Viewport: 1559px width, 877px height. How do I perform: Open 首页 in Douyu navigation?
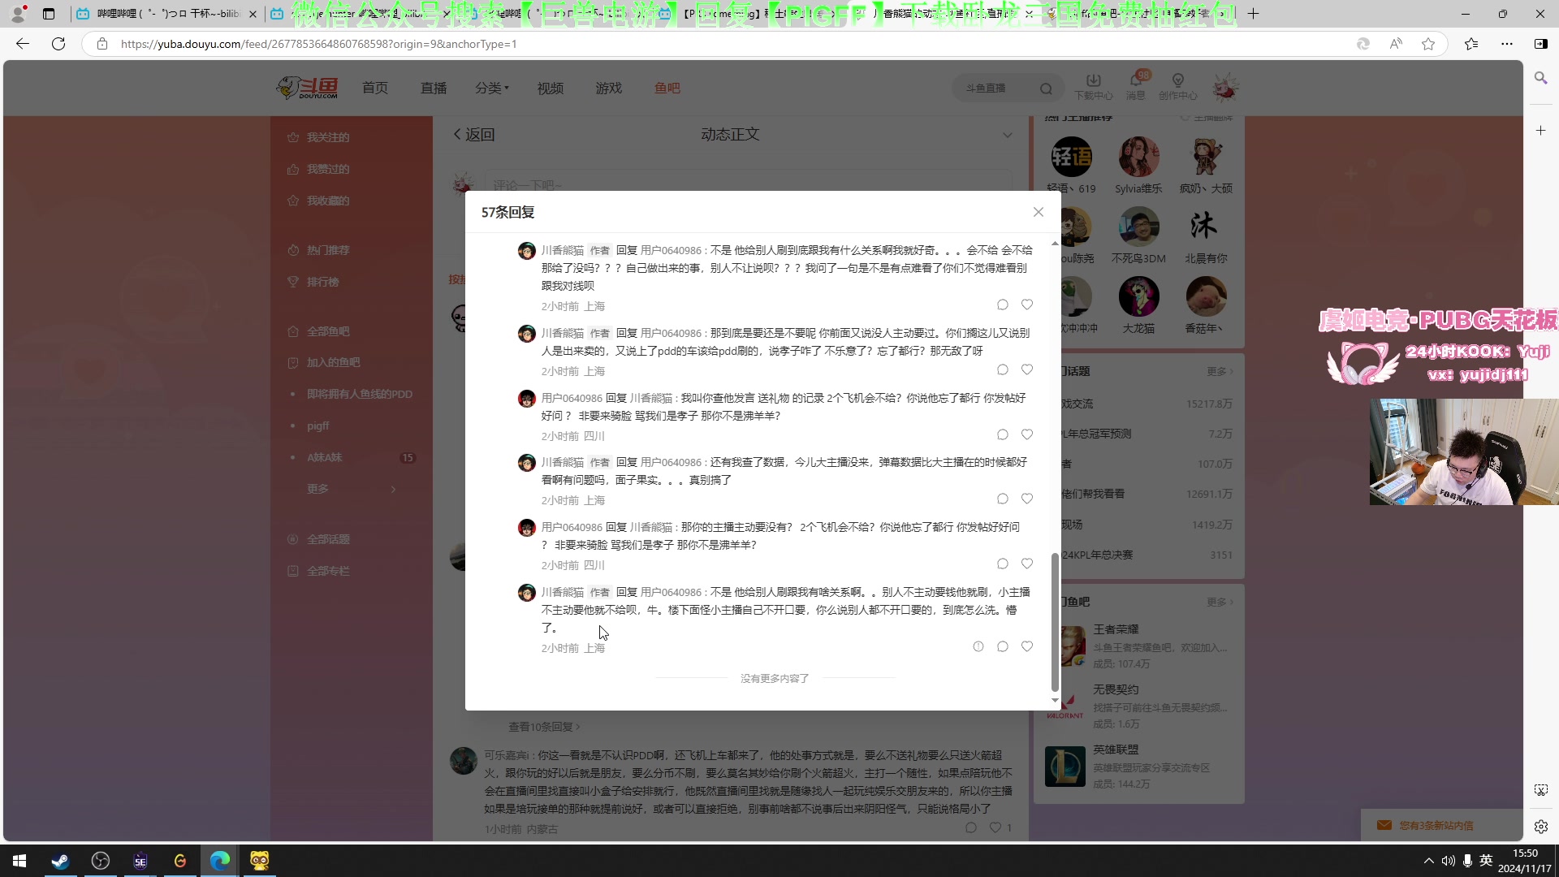(375, 88)
